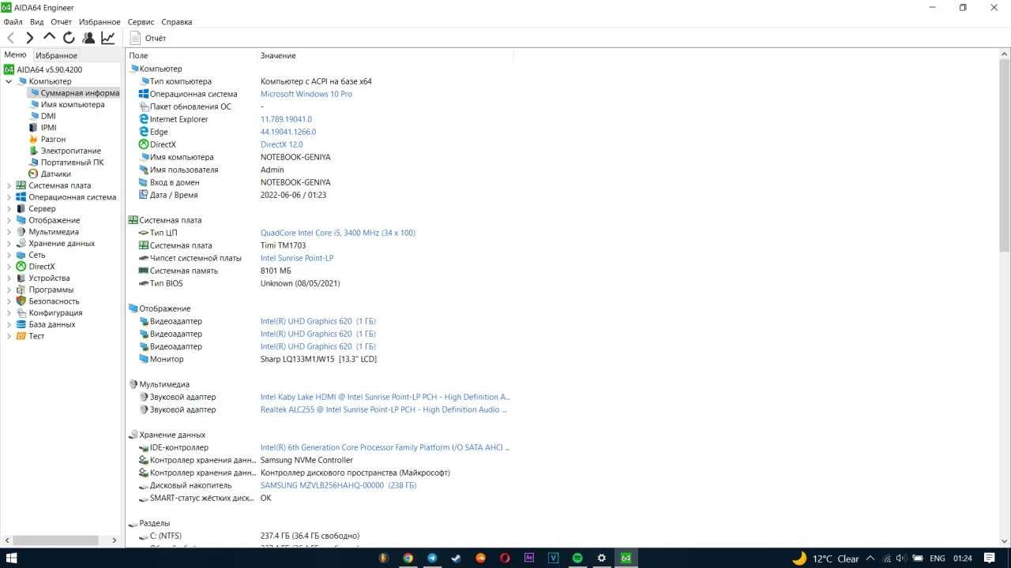The image size is (1011, 568).
Task: Go back with the toolbar back arrow
Action: click(10, 38)
